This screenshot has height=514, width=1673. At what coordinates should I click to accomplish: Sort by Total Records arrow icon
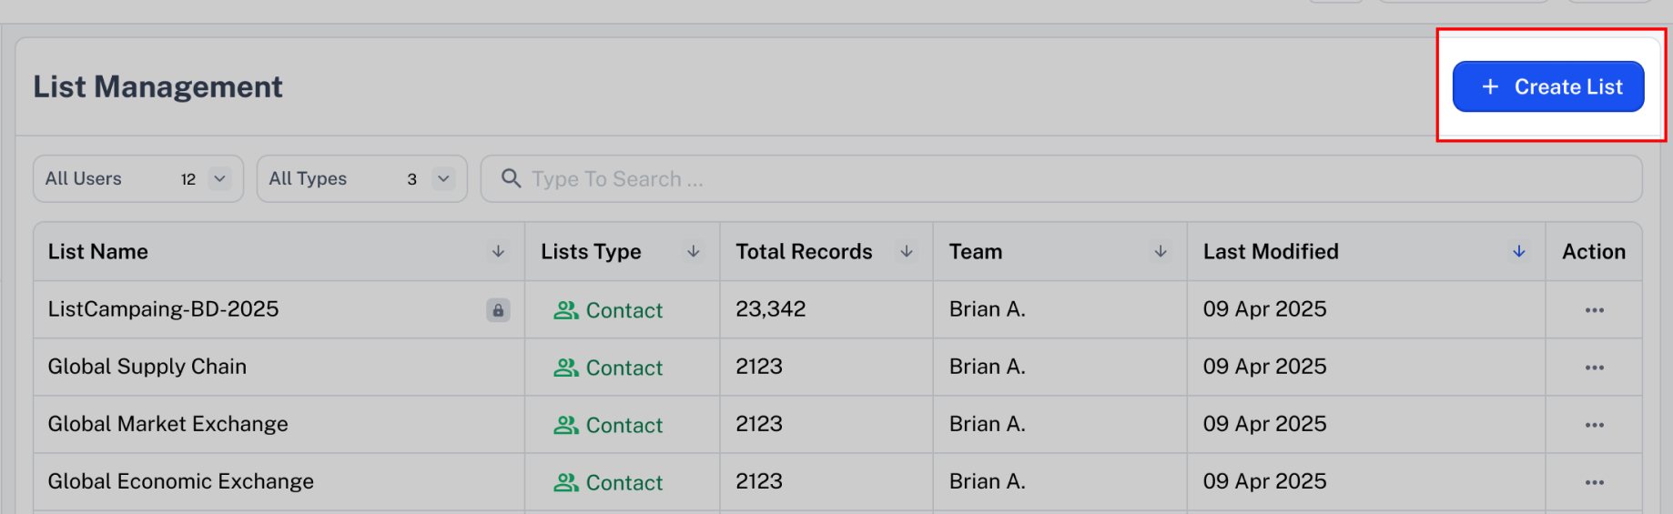[907, 251]
